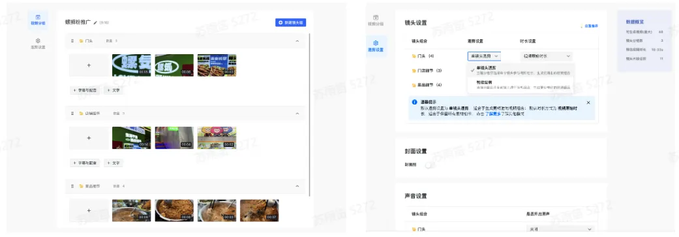Click the 设置推荐 link with the bulb icon
Viewport: 679px width, 237px height.
590,26
